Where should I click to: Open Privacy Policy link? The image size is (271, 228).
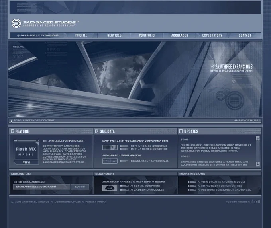point(96,202)
